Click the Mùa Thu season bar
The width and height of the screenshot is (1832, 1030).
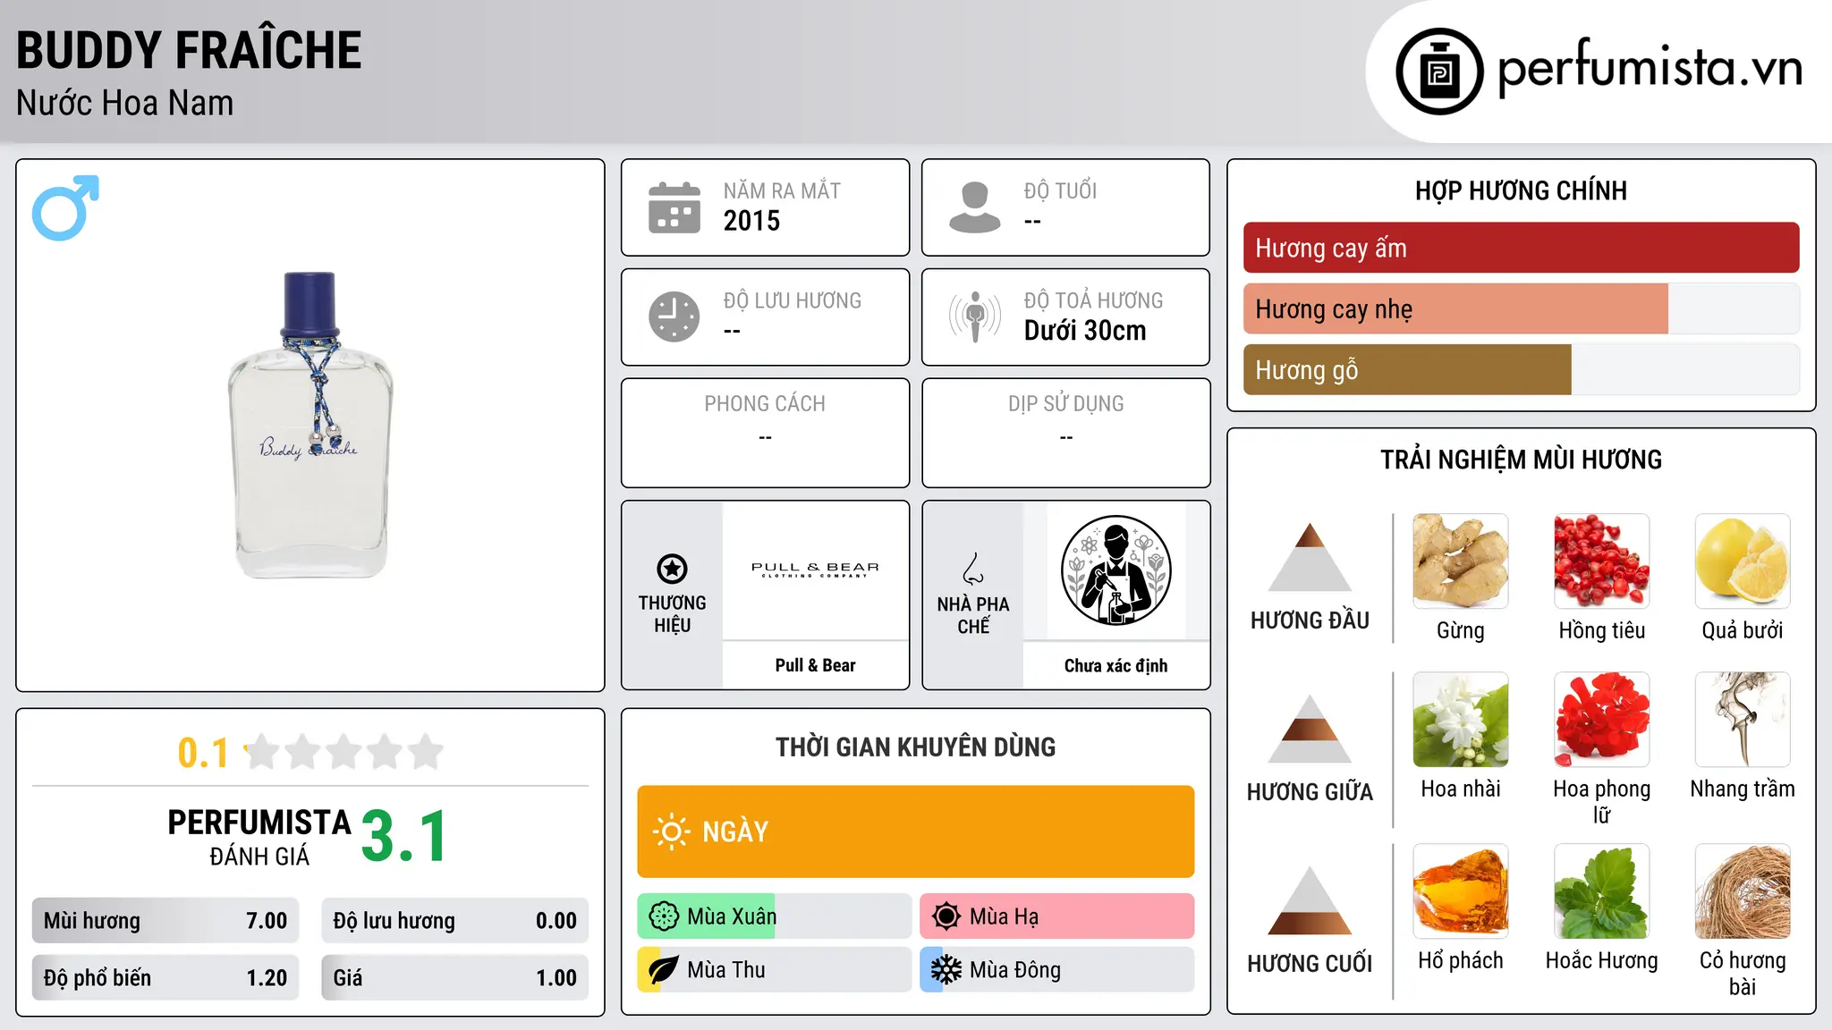coord(774,970)
